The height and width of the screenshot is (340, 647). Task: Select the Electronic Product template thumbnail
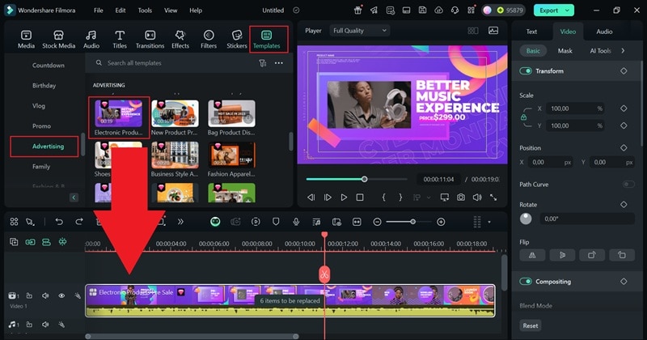pyautogui.click(x=118, y=113)
